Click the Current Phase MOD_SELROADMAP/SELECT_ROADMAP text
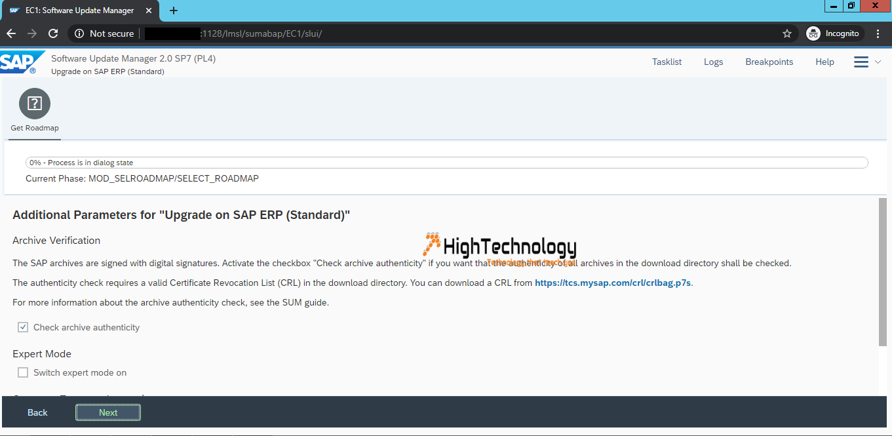 142,178
